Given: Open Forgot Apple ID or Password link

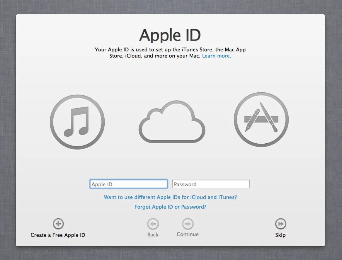Looking at the screenshot, I should click(170, 207).
